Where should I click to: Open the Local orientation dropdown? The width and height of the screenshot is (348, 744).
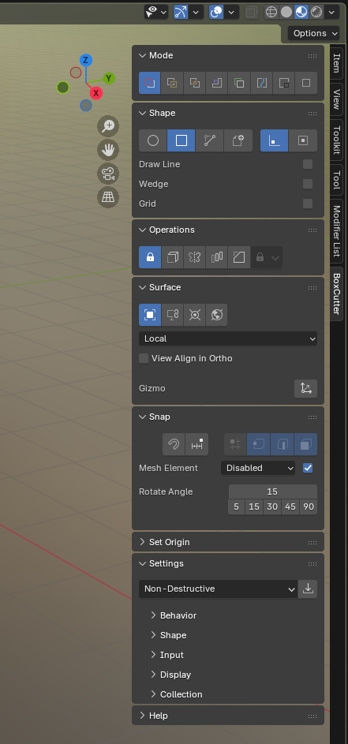click(x=228, y=338)
